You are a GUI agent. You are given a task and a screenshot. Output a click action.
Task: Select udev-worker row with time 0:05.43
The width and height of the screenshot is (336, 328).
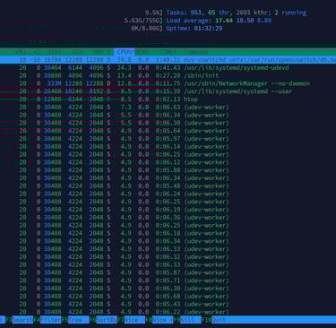click(168, 304)
